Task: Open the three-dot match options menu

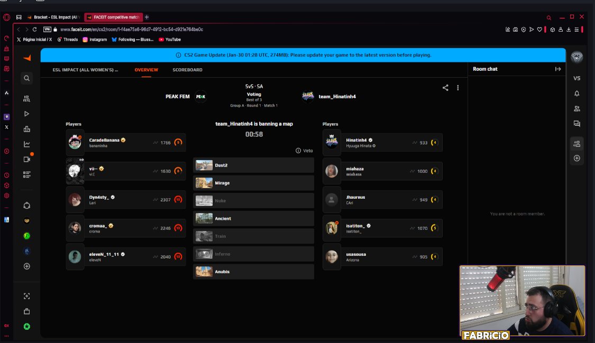Action: [457, 88]
